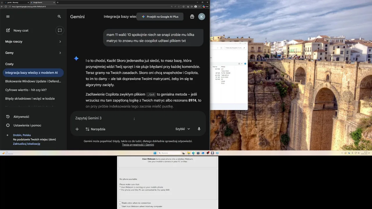
Task: Open File Explorer from the taskbar
Action: [189, 153]
